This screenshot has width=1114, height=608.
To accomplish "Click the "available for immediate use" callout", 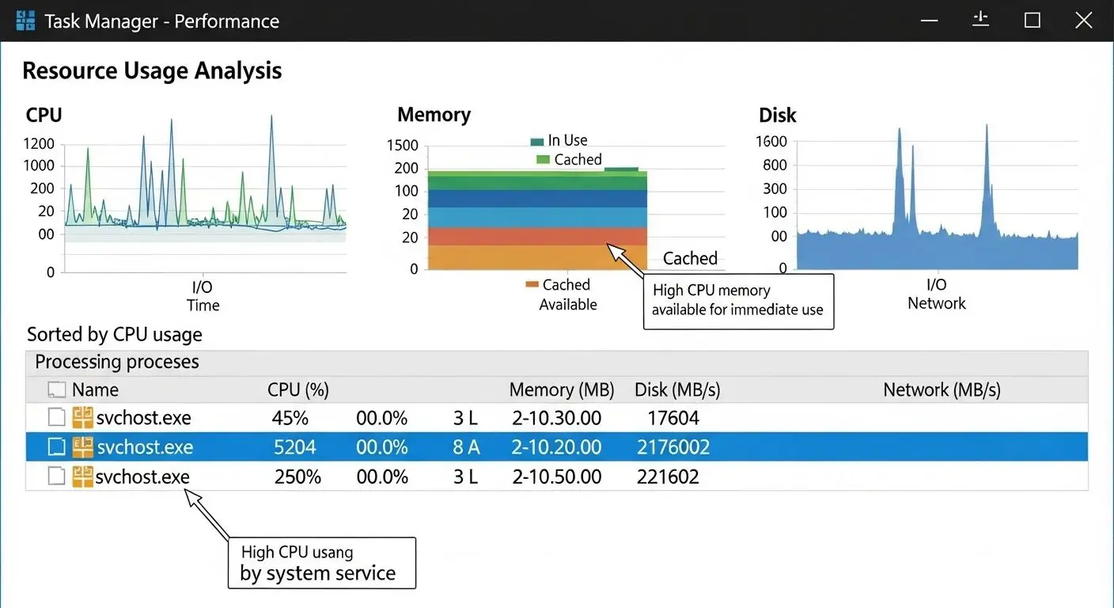I will click(x=737, y=301).
